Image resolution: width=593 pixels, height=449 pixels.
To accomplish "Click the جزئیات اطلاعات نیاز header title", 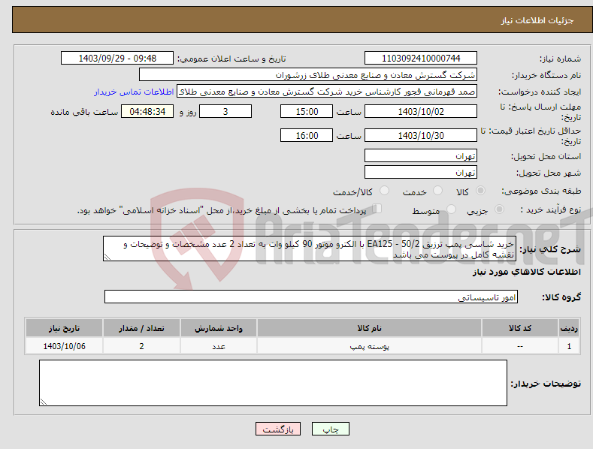I will (537, 20).
